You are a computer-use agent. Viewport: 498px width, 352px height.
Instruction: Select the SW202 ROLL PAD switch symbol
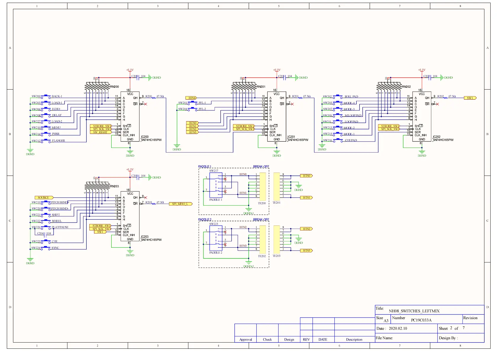click(337, 97)
